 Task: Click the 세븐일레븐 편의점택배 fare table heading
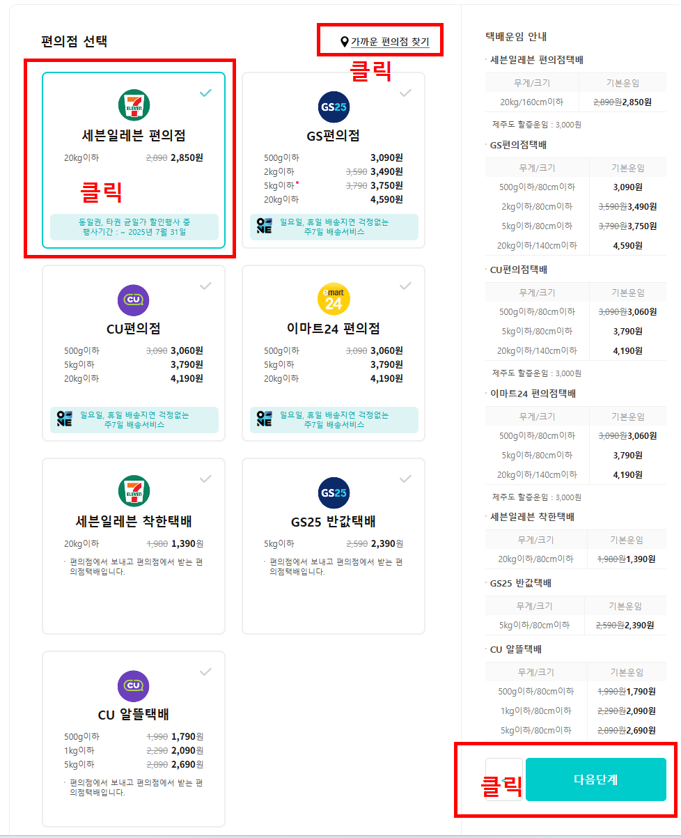[537, 60]
